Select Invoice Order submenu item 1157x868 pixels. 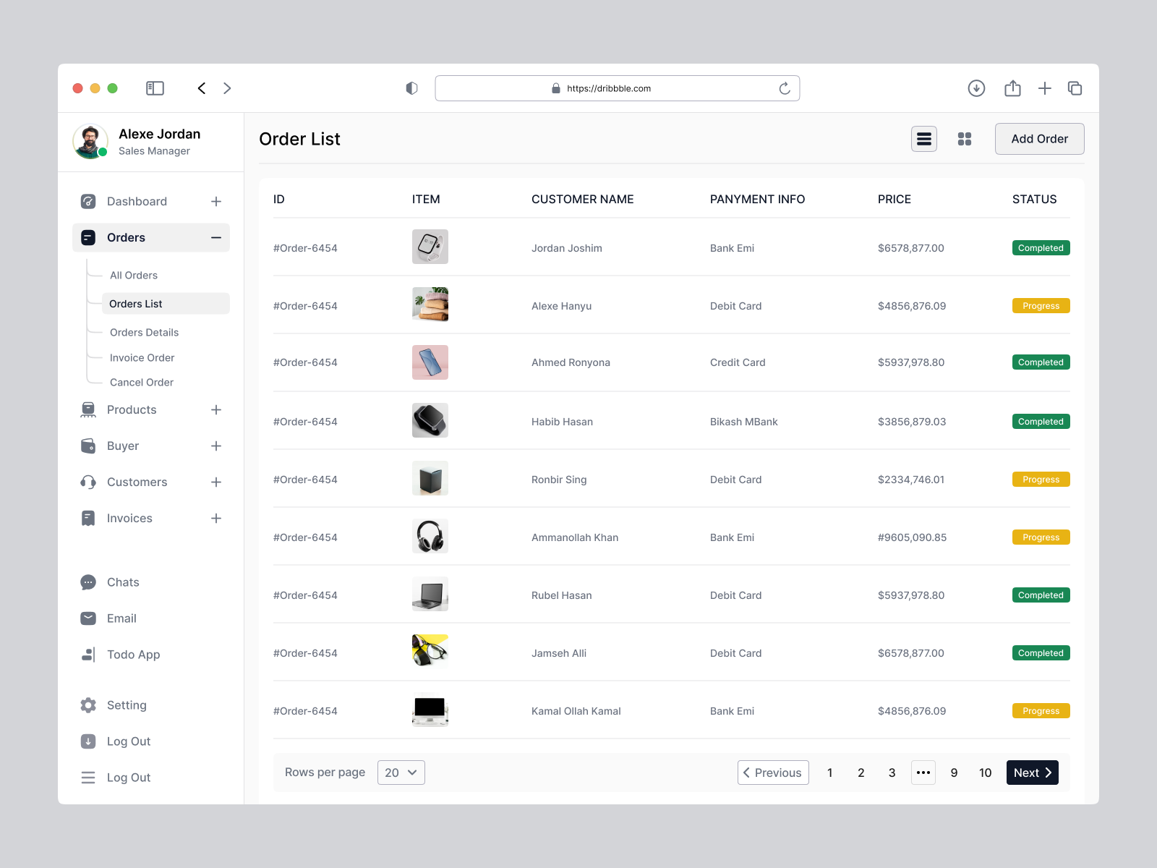point(142,358)
